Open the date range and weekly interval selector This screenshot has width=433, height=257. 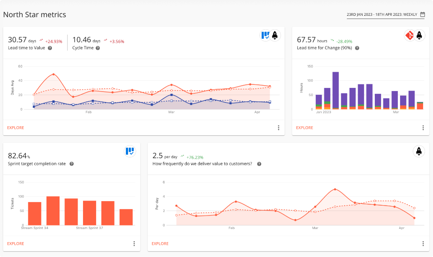[x=382, y=14]
